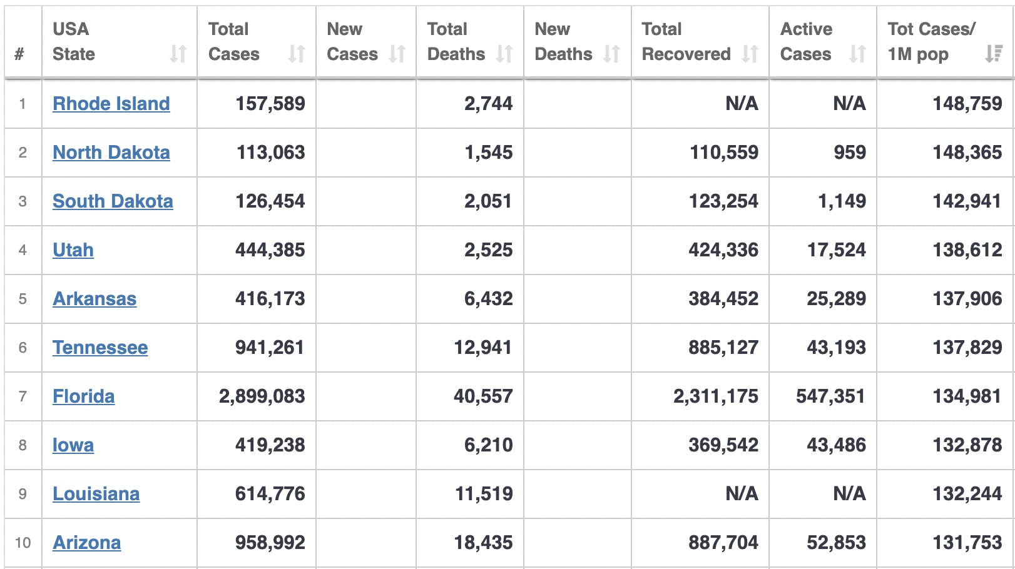
Task: Click sort arrows icon beside Active Cases
Action: coord(857,54)
